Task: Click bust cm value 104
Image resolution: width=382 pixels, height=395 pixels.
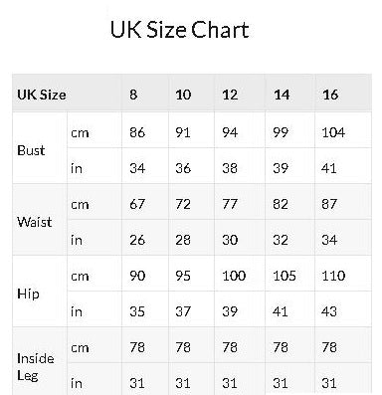Action: 333,132
